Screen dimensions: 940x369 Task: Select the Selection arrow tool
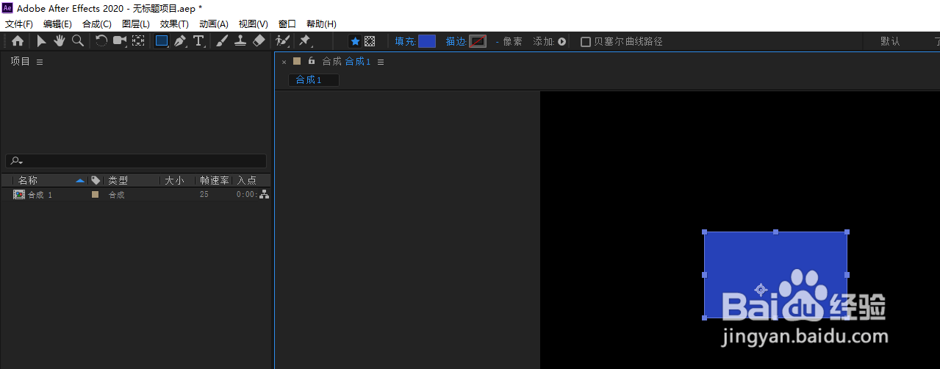(41, 41)
